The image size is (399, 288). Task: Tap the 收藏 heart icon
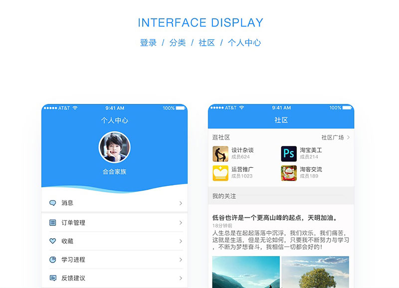click(x=53, y=241)
